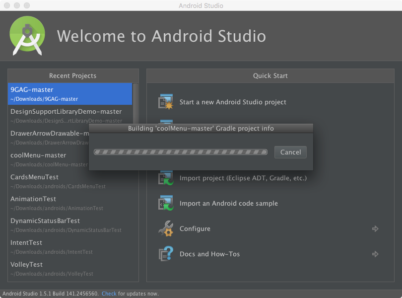Viewport: 402px width, 298px height.
Task: Choose Start a new Android Studio project
Action: (x=233, y=102)
